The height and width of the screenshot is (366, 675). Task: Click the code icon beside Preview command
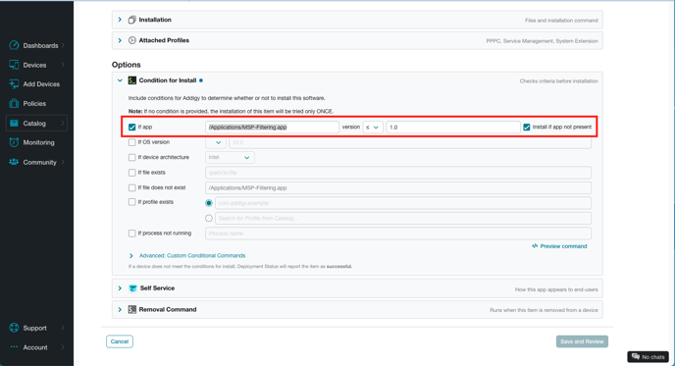pos(535,246)
